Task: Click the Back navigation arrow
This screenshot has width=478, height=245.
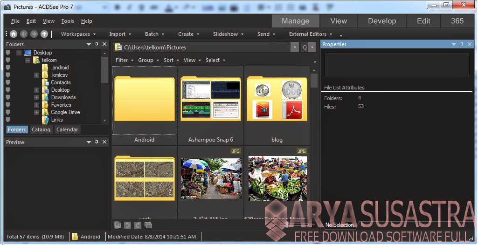Action: (24, 34)
